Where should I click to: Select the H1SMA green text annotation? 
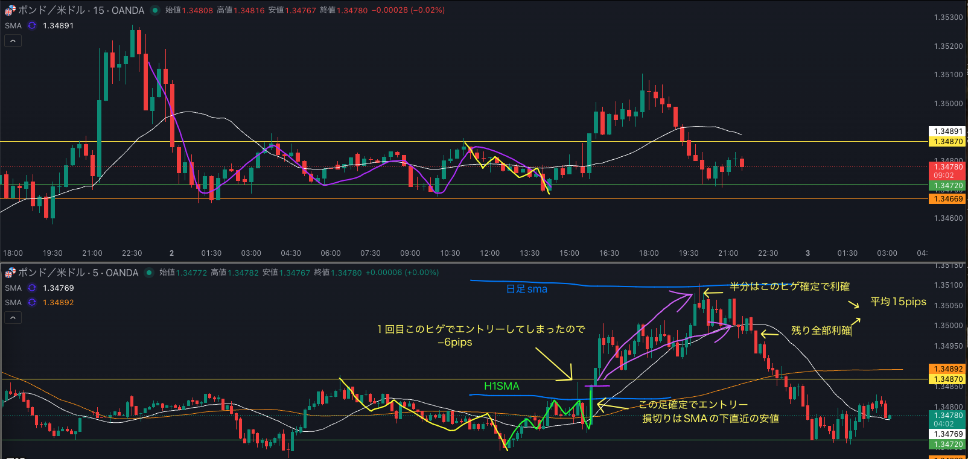click(x=501, y=386)
